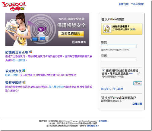Focus the 密碼 input field
Viewport: 152px width, 131px height.
click(x=119, y=59)
